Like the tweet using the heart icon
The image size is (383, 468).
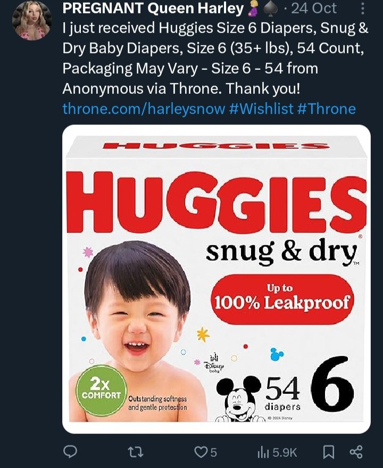click(201, 452)
